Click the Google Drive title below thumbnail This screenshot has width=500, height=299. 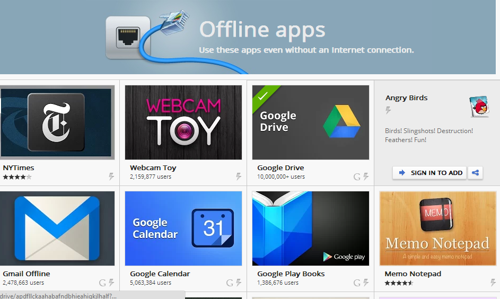coord(280,168)
